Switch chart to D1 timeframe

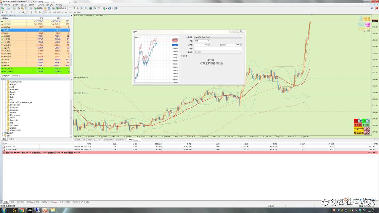point(70,12)
